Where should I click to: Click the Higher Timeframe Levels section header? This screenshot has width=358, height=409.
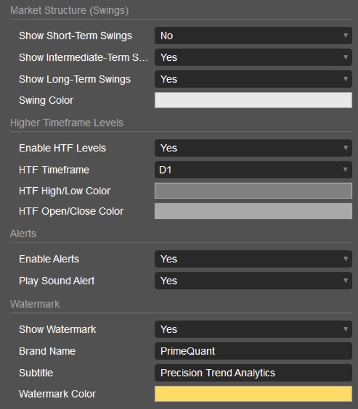coord(67,123)
